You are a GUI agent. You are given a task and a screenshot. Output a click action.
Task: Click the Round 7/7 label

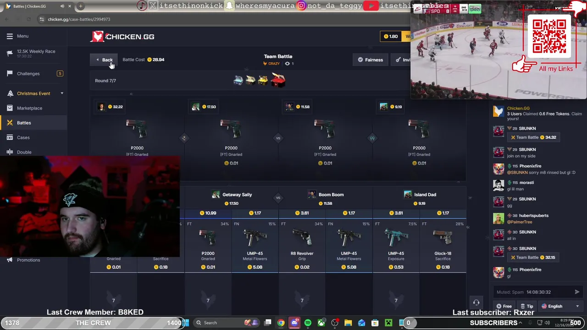pyautogui.click(x=105, y=81)
